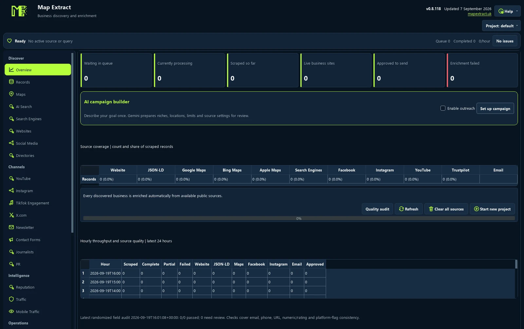
Task: Open the Records section label
Action: pyautogui.click(x=23, y=82)
